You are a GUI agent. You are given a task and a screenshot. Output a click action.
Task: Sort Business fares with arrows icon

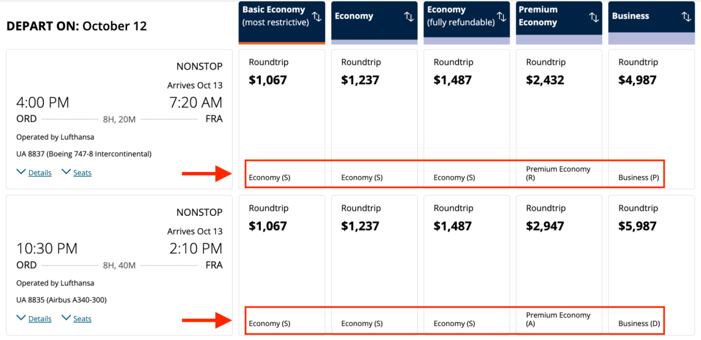point(686,17)
